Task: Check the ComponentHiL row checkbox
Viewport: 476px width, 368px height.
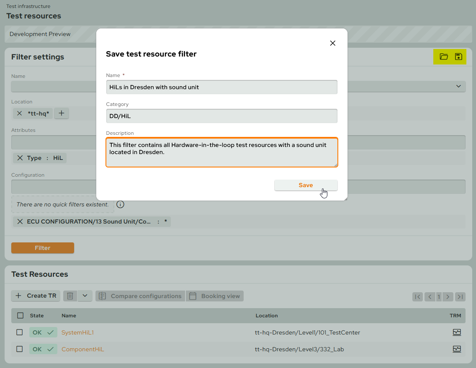Action: (20, 349)
